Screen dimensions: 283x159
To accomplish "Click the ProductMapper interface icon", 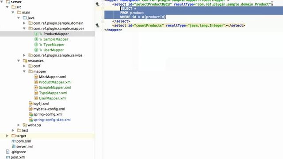I will pos(36,34).
